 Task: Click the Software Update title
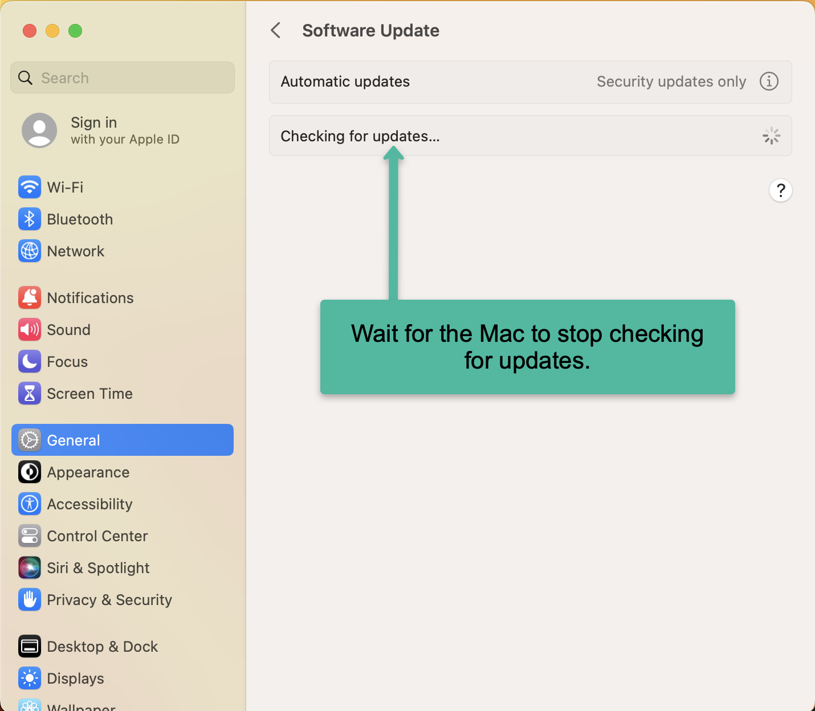coord(371,30)
